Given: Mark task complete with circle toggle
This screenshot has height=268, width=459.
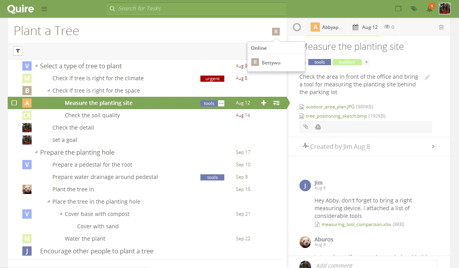Looking at the screenshot, I should 297,27.
